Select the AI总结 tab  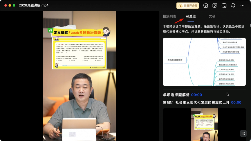tap(191, 16)
